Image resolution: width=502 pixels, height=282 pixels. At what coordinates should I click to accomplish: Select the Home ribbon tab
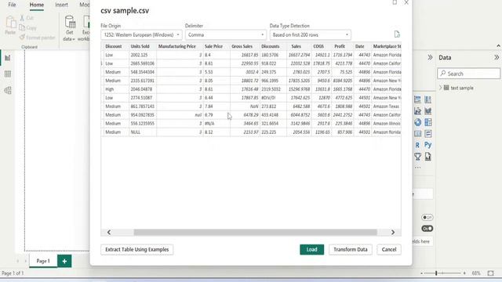tap(37, 5)
